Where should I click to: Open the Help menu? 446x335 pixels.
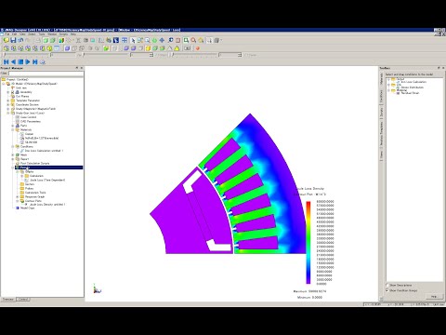coord(73,33)
